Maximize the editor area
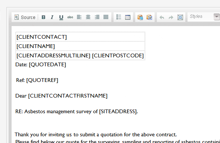This screenshot has height=143, width=220. point(180,17)
